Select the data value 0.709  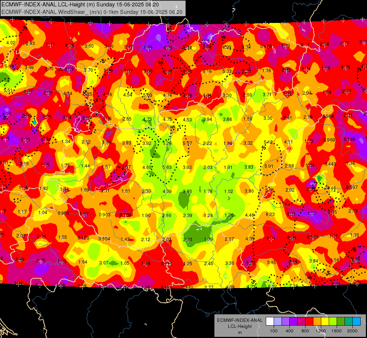tap(126, 215)
